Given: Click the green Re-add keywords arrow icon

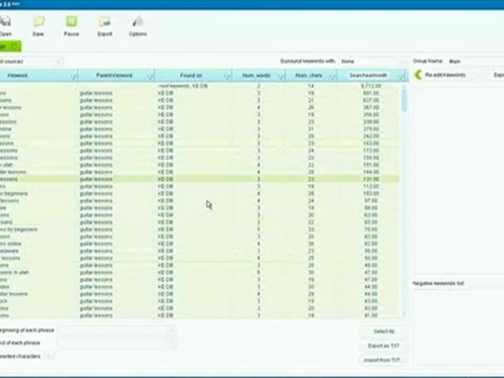Looking at the screenshot, I should point(418,75).
